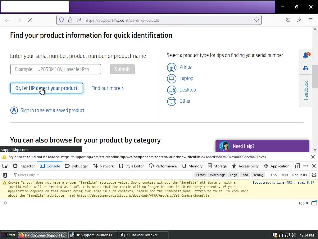
Task: Go back to the previous page
Action: [7, 20]
